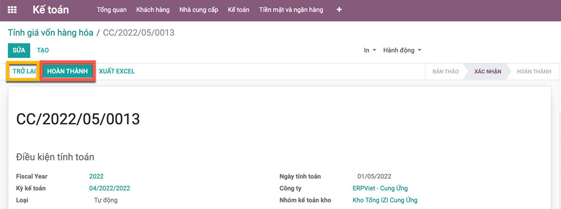This screenshot has width=561, height=209.
Task: Select the BẢN THẢO status stage
Action: [446, 72]
